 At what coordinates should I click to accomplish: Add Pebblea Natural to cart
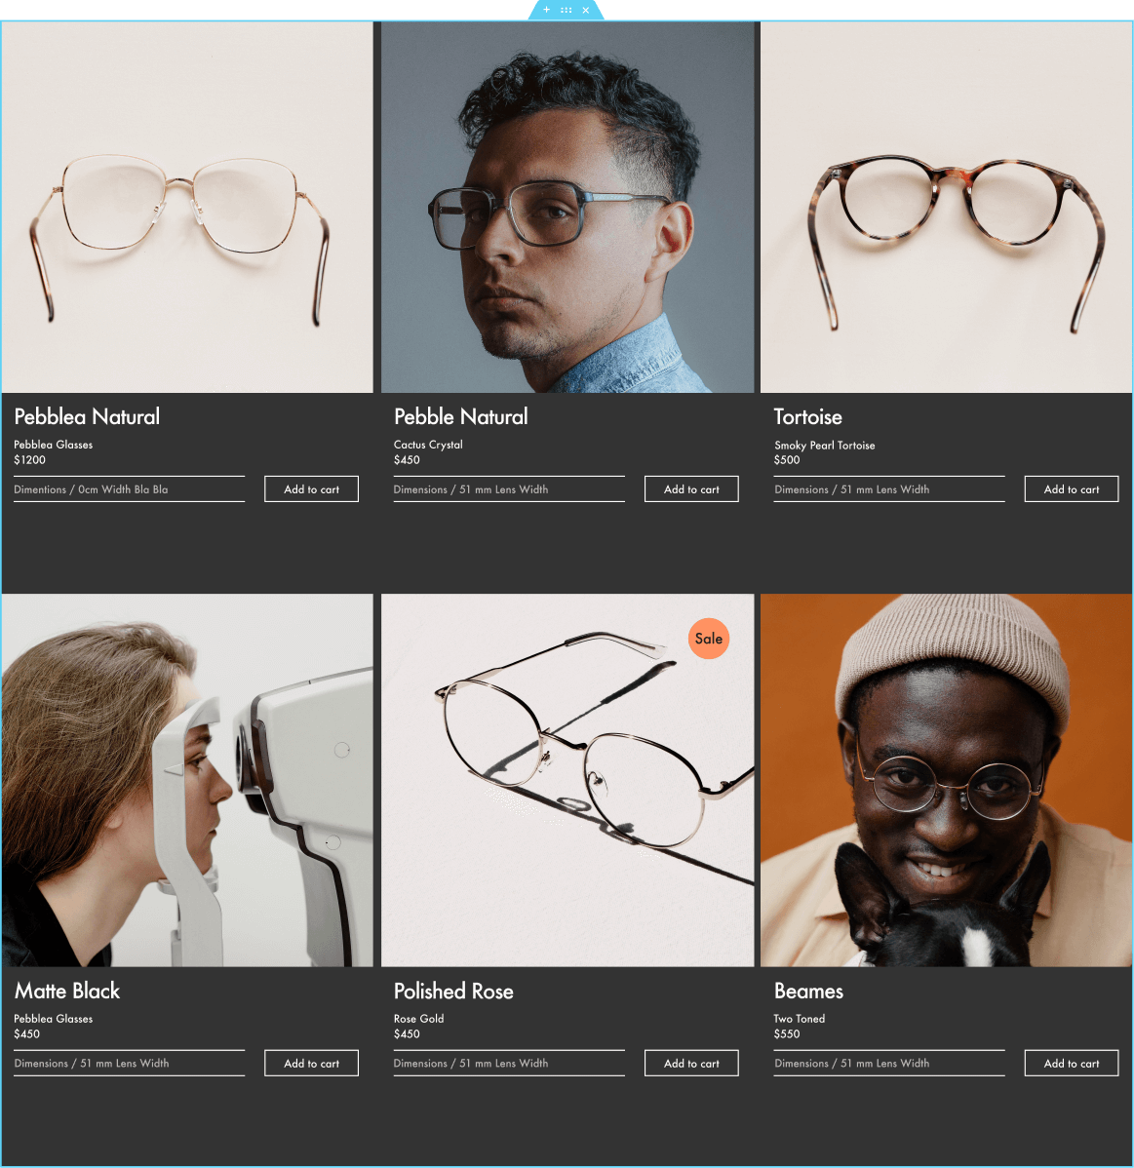[x=311, y=489]
